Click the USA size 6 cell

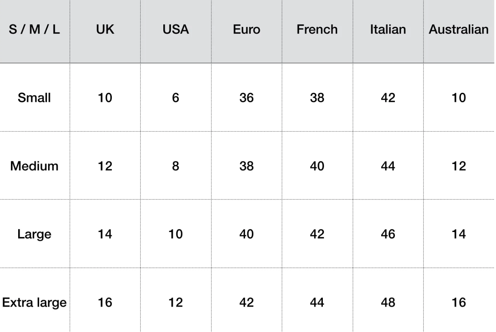click(176, 98)
